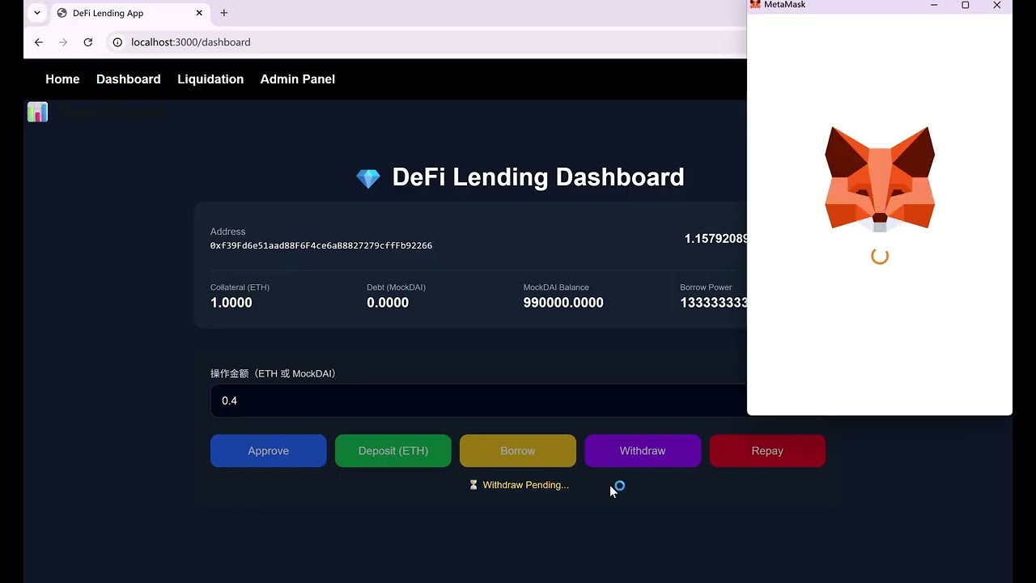Click the hourglass icon beside Withdraw Pending
The height and width of the screenshot is (583, 1036).
[x=473, y=485]
